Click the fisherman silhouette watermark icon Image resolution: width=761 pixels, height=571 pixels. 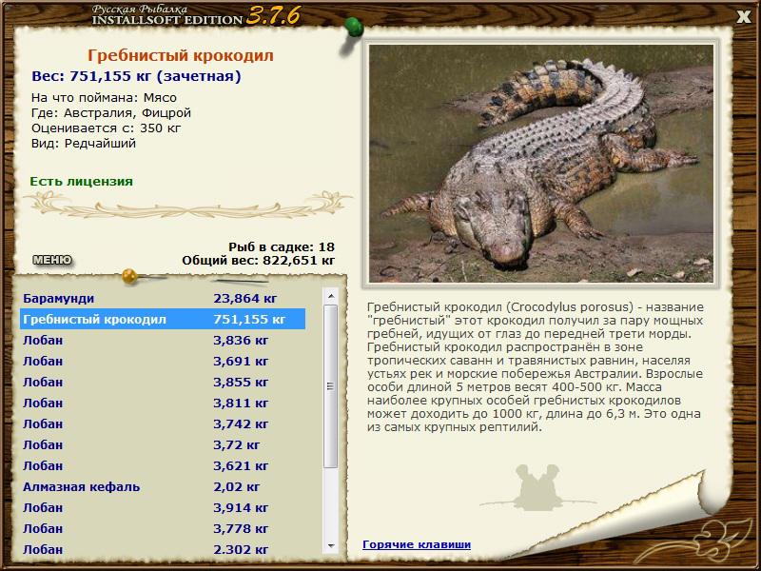[x=537, y=488]
